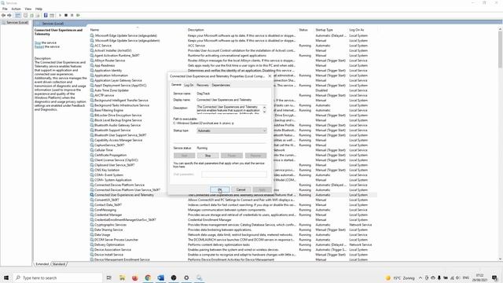Click the Type here to search box
The width and height of the screenshot is (503, 283).
pos(57,277)
